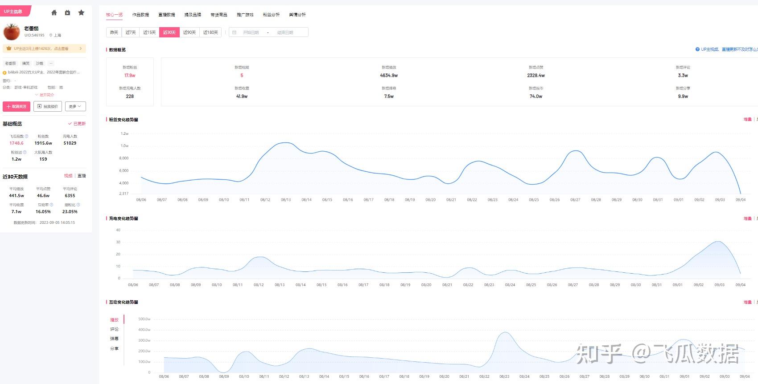
Task: Click the star favorite icon
Action: point(81,12)
